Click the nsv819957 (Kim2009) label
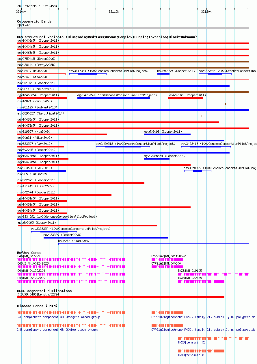 (34, 132)
